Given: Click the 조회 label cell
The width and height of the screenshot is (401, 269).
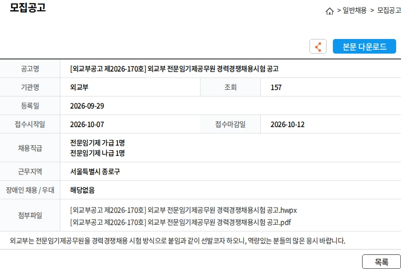Looking at the screenshot, I should [x=230, y=87].
